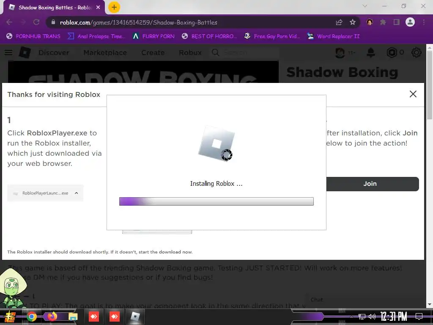Image resolution: width=433 pixels, height=325 pixels.
Task: Open Roblox notifications bell
Action: 371,52
